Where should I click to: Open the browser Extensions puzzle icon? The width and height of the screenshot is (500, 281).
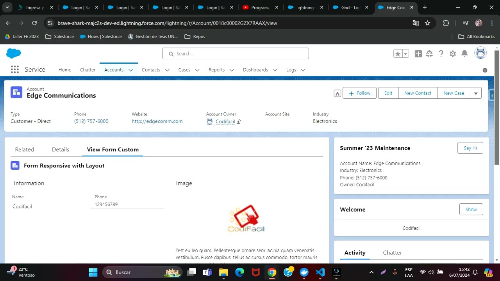tap(446, 23)
